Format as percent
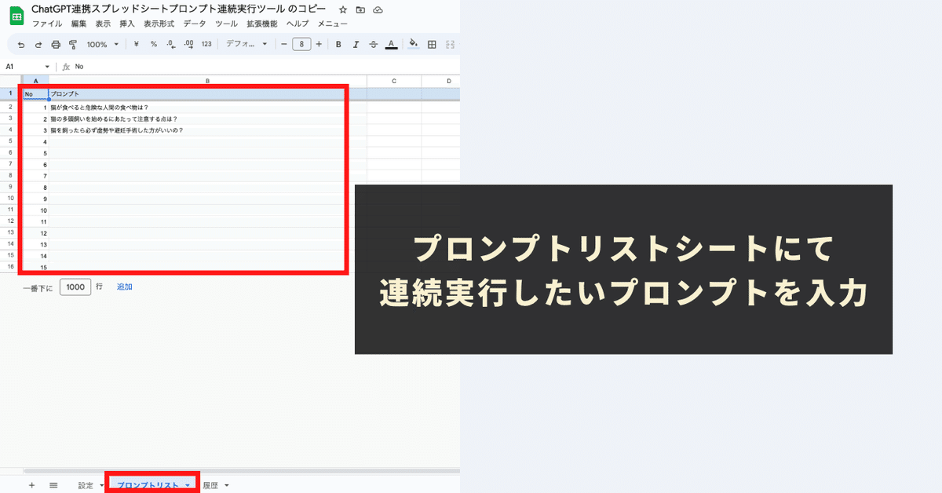 coord(153,45)
